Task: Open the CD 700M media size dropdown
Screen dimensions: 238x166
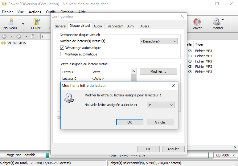Action: (x=225, y=155)
